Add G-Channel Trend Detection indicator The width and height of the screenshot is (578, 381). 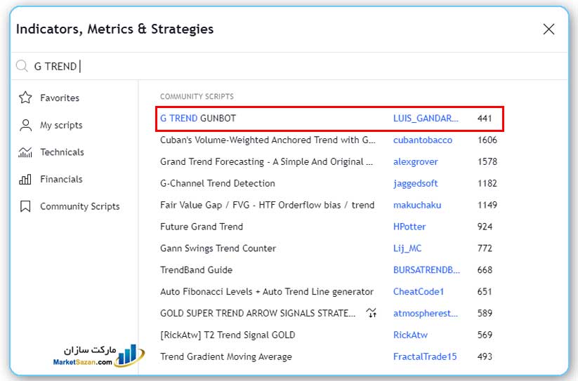click(x=218, y=184)
